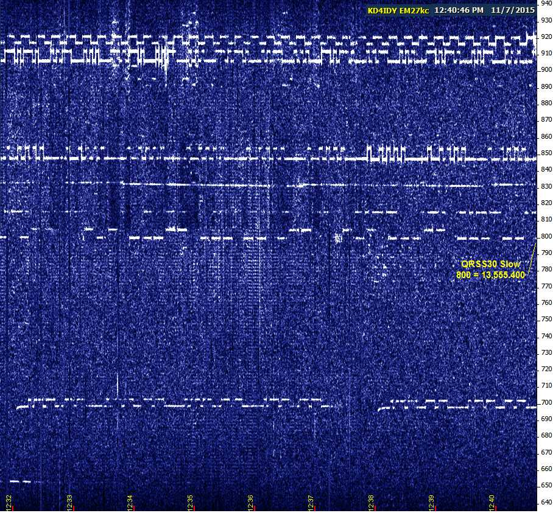Click the 800 = 13,555.400 frequency note
553x513 pixels.
point(491,275)
